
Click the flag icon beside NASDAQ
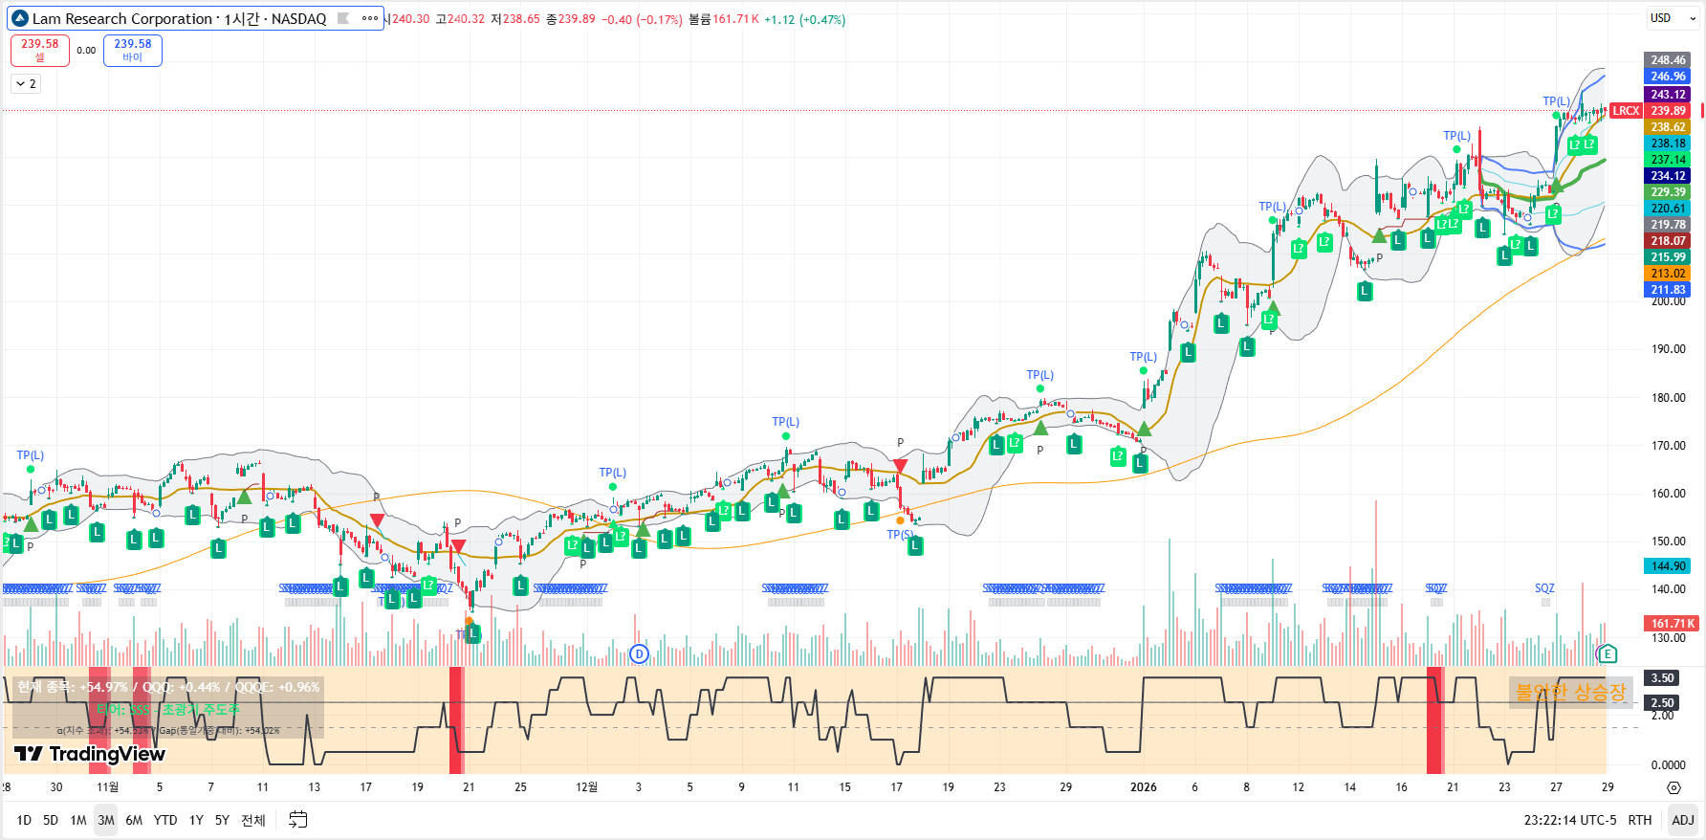[x=343, y=18]
